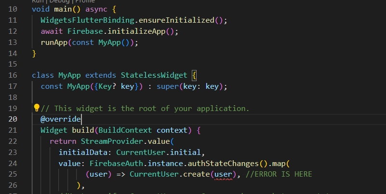Click the '@override' annotation
Screen dimensions: 386x194
[61, 119]
